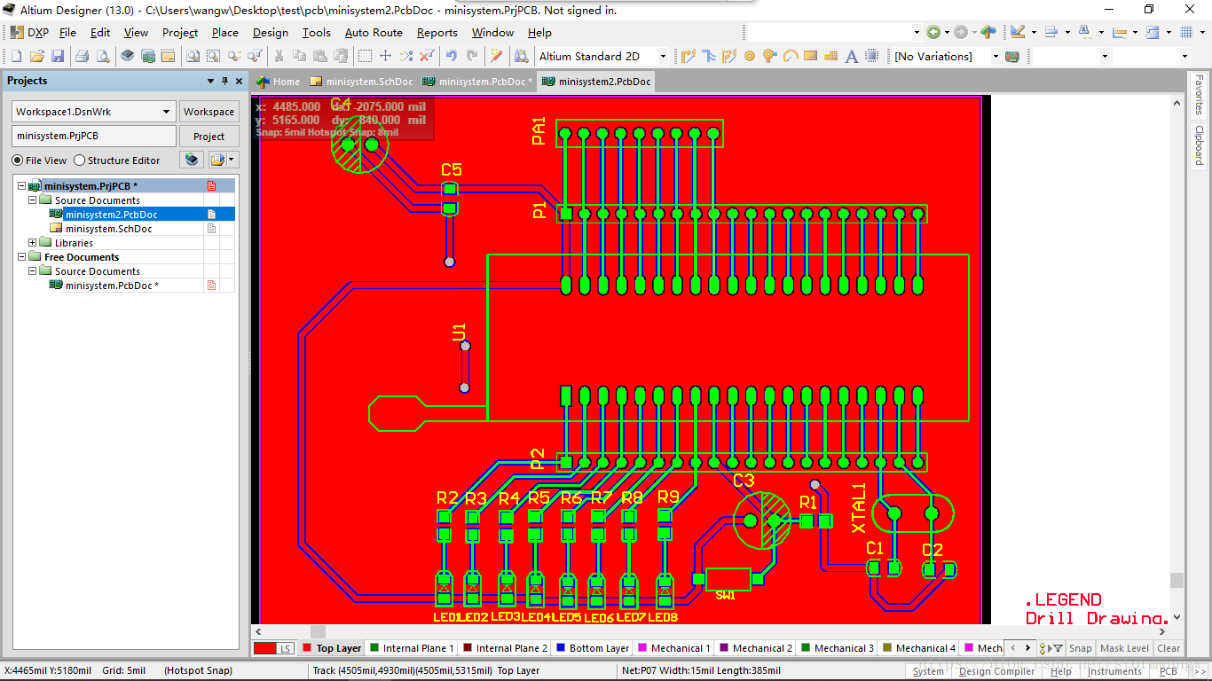Click the Mechanical 1 magenta layer swatch
1212x681 pixels.
click(x=643, y=648)
